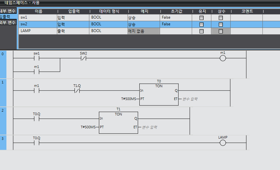Select rung number 3
Screen dimensions: 280x170
pos(3,142)
